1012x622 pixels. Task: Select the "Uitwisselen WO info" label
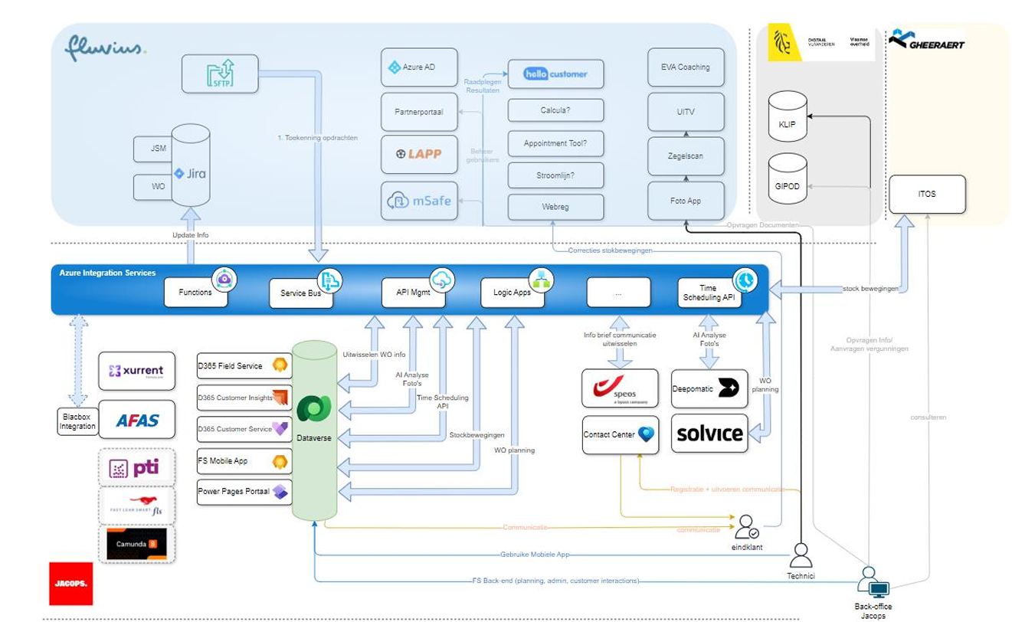pyautogui.click(x=374, y=354)
